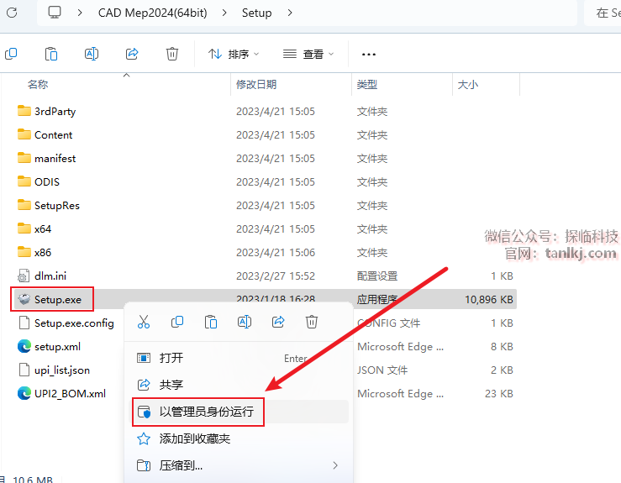Click the delete trash icon in context menu

click(312, 322)
